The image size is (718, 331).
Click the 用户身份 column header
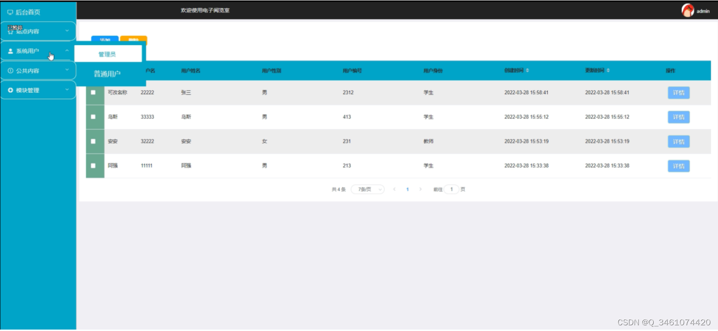click(x=433, y=71)
